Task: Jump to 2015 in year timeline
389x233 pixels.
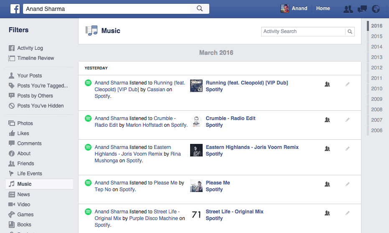Action: 376,36
